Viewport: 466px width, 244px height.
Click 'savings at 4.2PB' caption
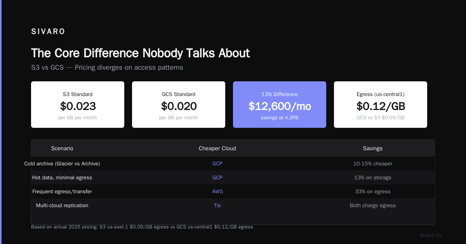(280, 118)
